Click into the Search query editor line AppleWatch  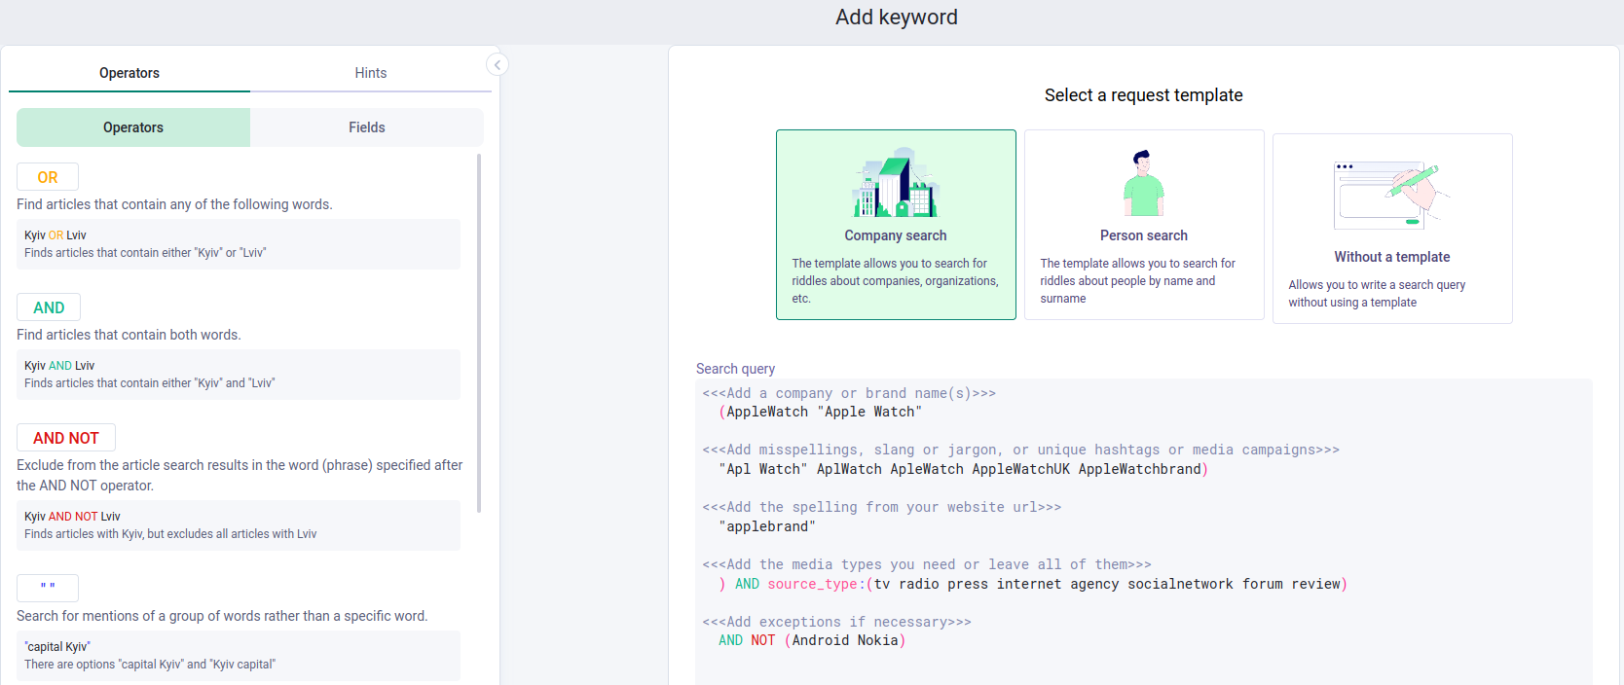click(820, 412)
